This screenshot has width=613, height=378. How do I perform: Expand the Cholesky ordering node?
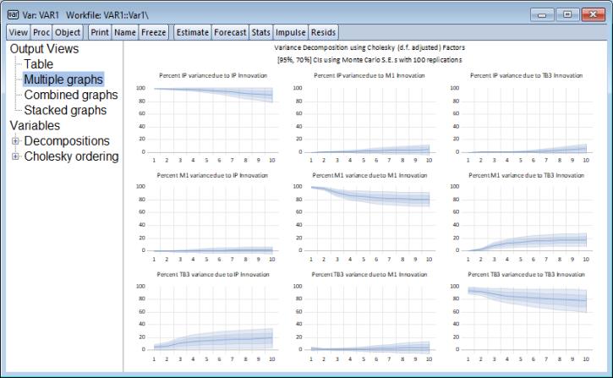coord(16,156)
